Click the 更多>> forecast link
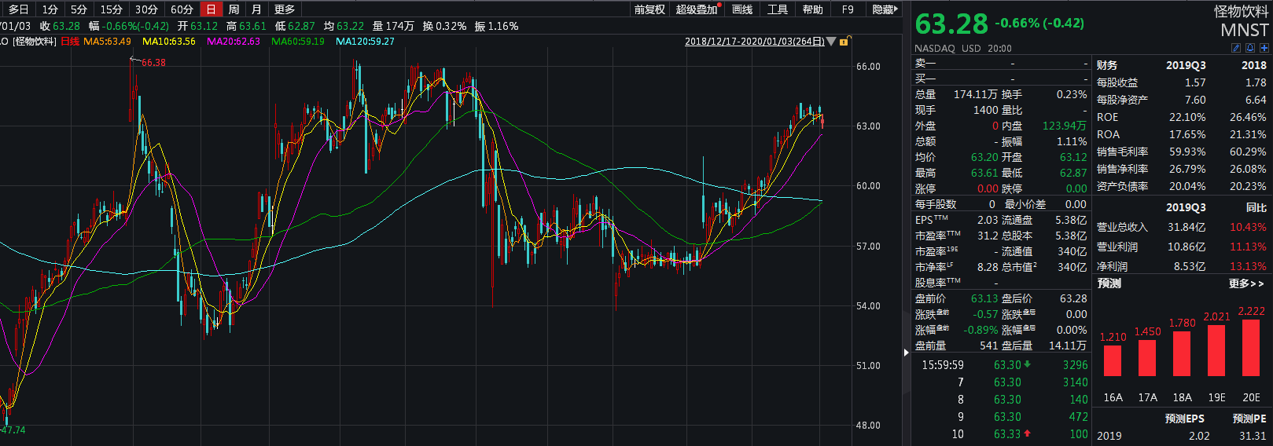This screenshot has width=1273, height=446. coord(1246,283)
